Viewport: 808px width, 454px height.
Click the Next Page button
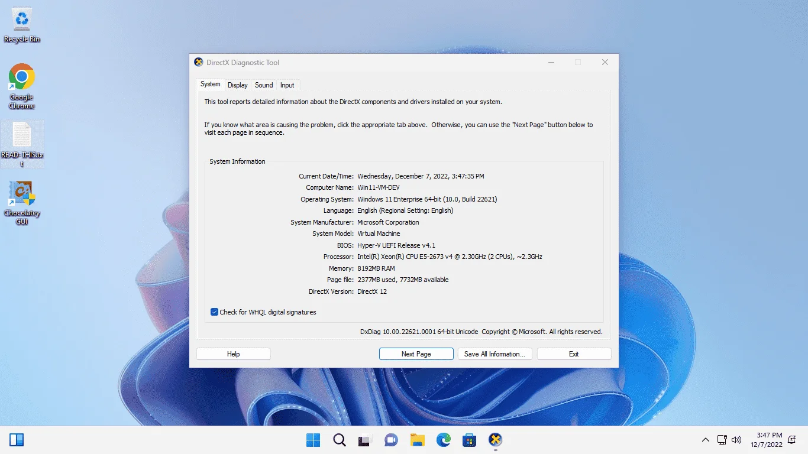(416, 354)
